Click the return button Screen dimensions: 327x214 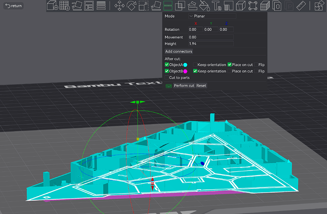[x=14, y=6]
